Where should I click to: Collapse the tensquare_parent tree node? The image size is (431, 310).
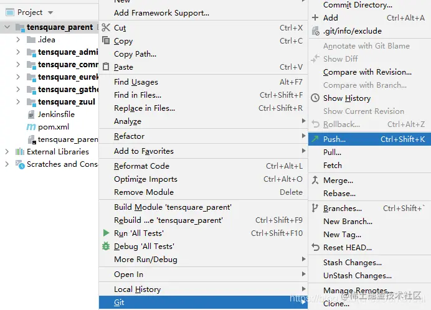(x=7, y=27)
